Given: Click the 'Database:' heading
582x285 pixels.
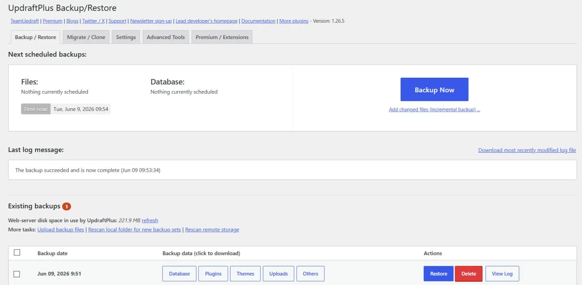Looking at the screenshot, I should [167, 82].
